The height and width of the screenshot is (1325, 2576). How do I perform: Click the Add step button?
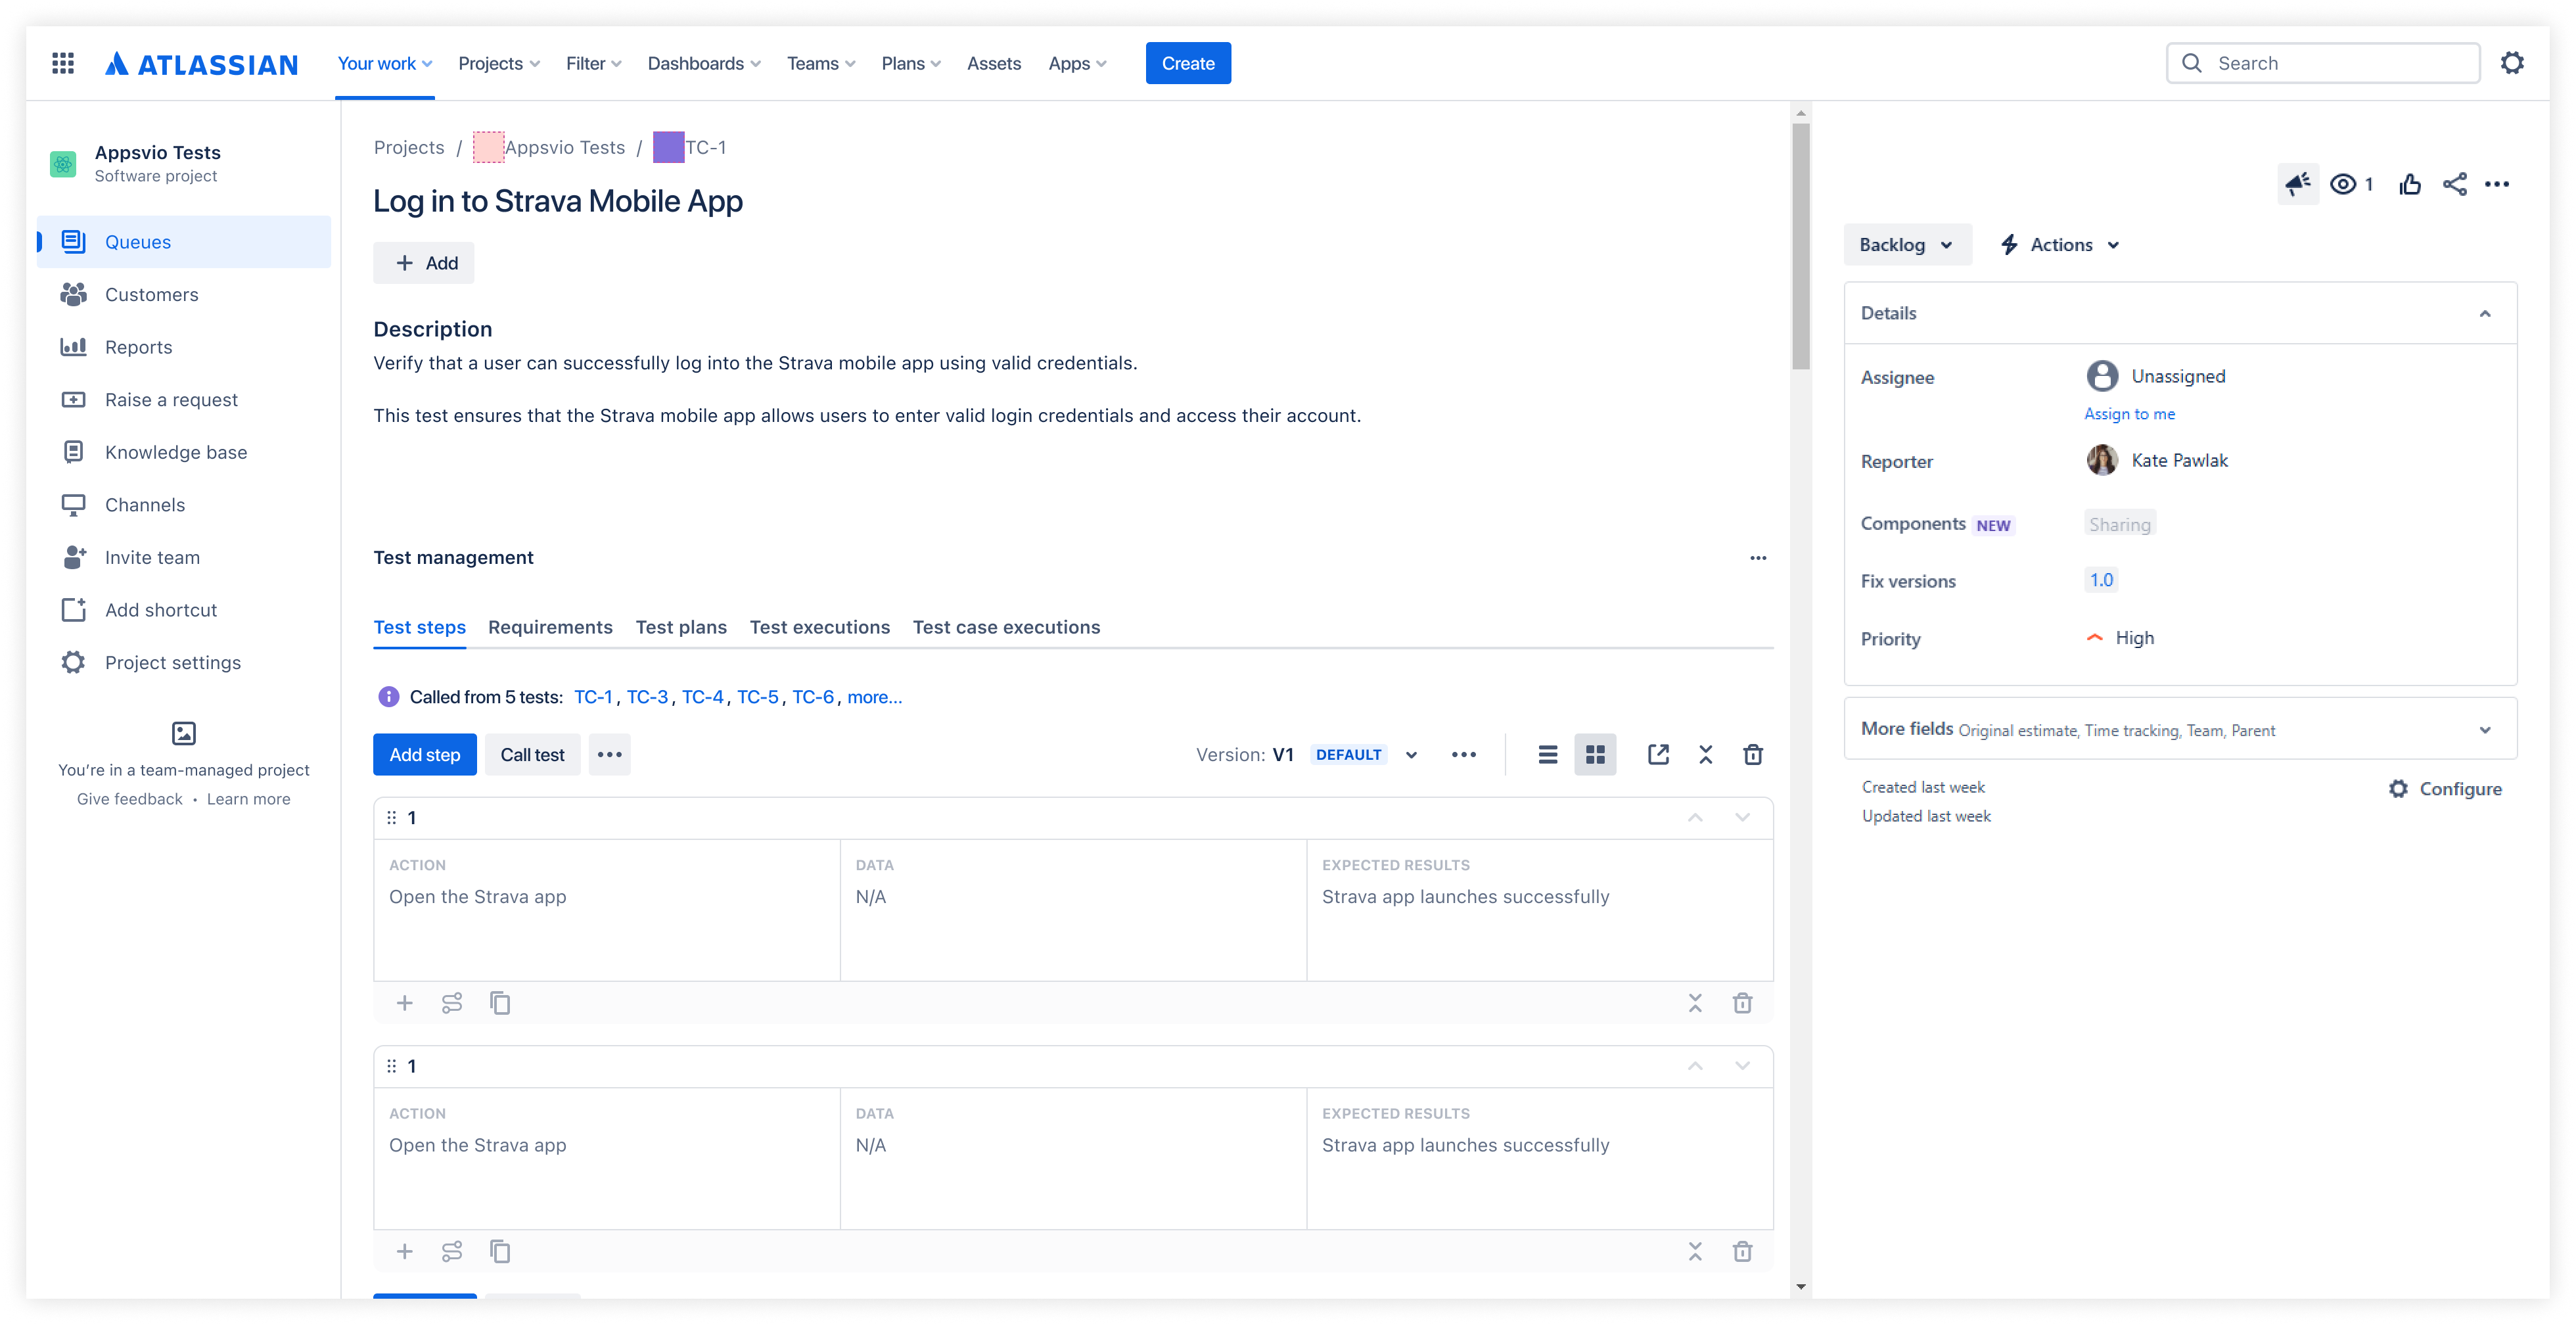click(425, 755)
